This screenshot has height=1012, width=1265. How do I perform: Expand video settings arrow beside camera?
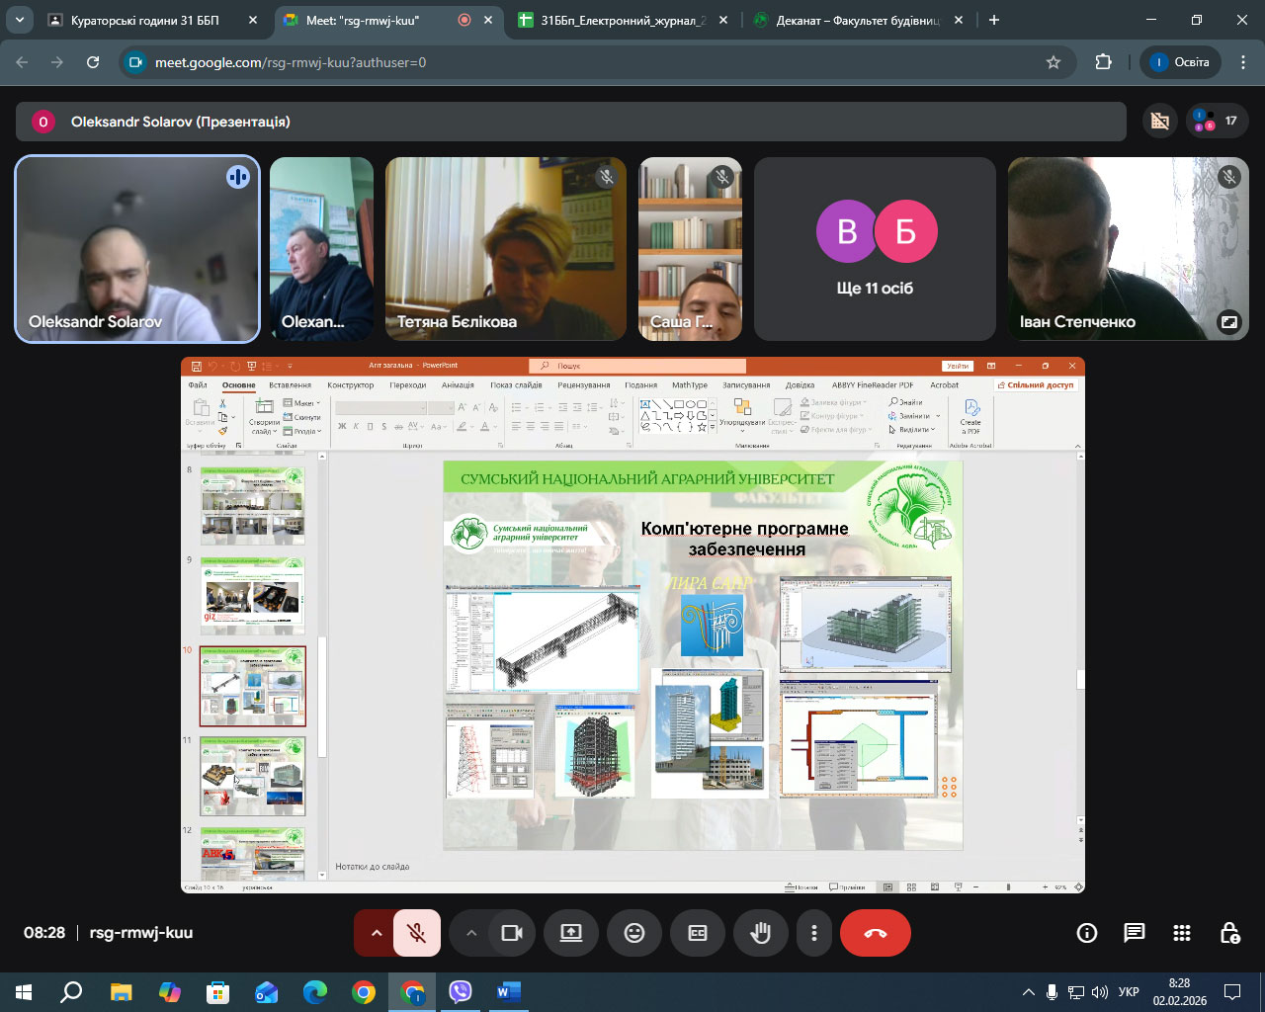(x=471, y=933)
